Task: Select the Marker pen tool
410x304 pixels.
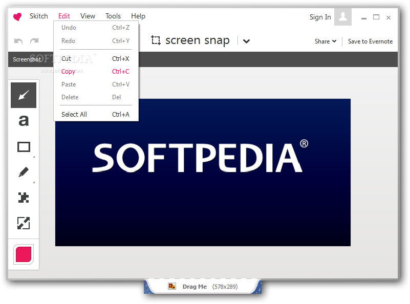Action: [x=24, y=172]
